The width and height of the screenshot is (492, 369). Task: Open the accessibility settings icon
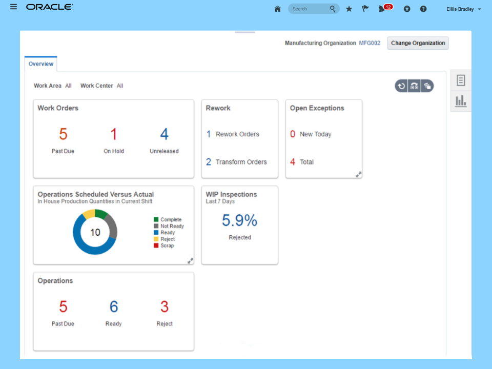407,9
